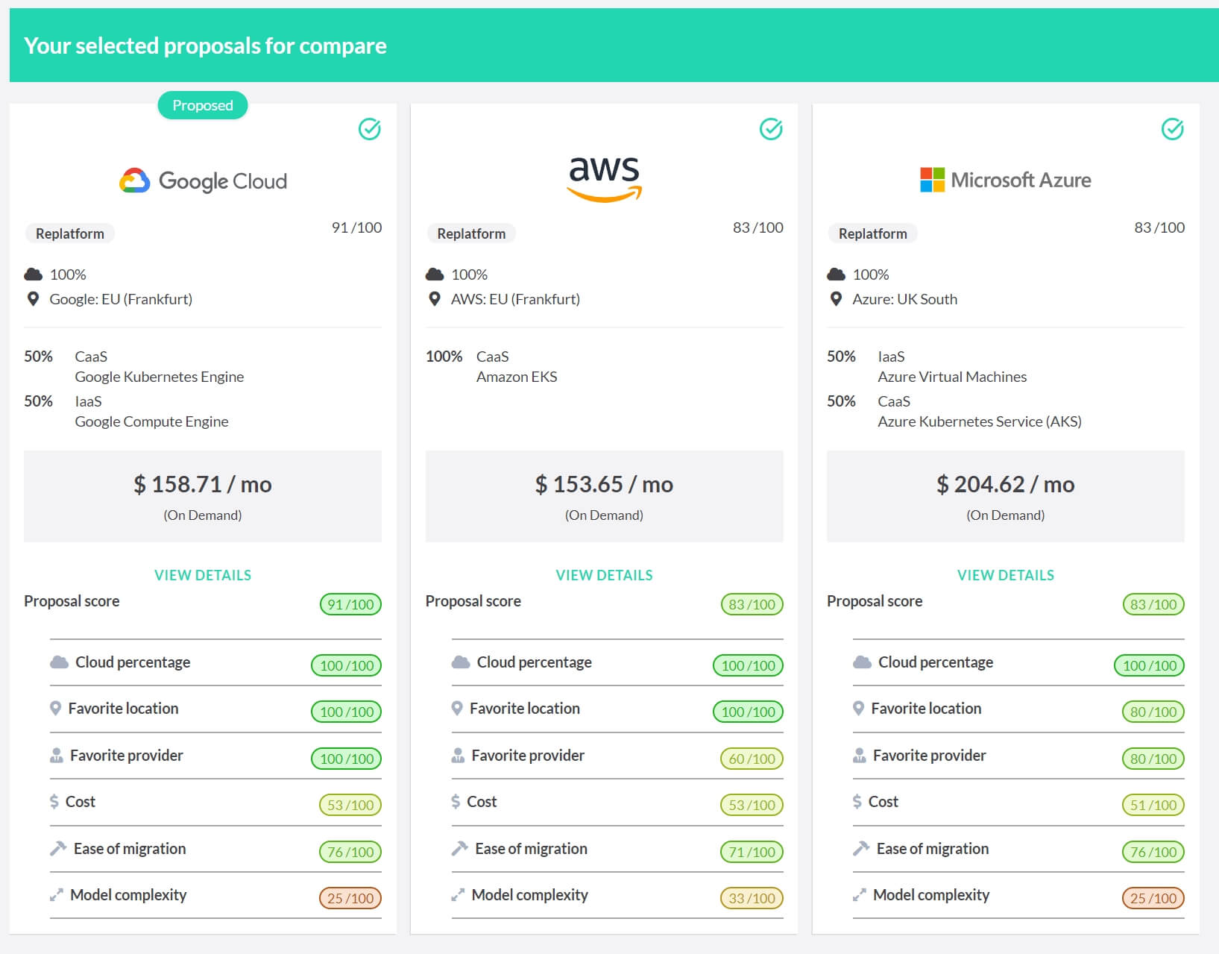Click AWS Model complexity 33/100 badge
The width and height of the screenshot is (1219, 954).
tap(752, 898)
